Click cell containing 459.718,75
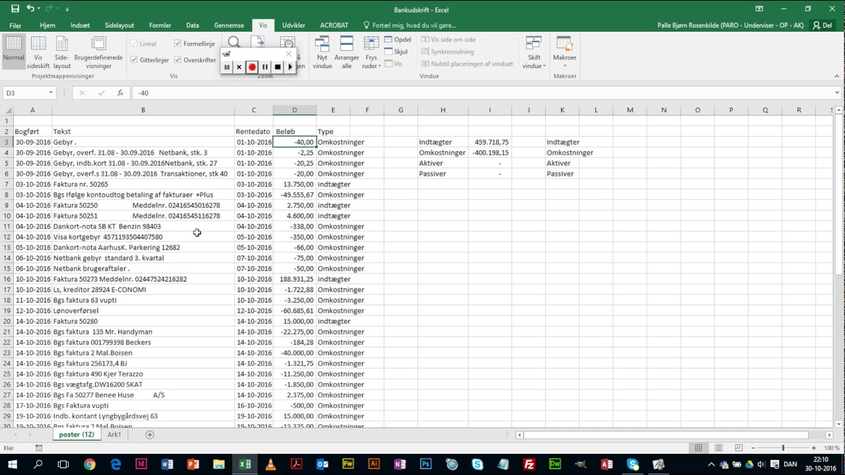 coord(490,142)
